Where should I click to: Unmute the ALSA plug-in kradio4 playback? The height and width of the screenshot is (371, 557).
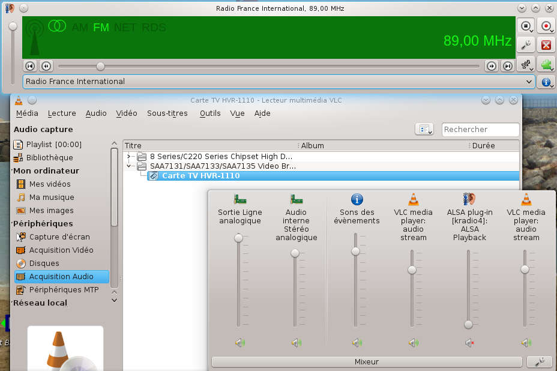click(469, 343)
